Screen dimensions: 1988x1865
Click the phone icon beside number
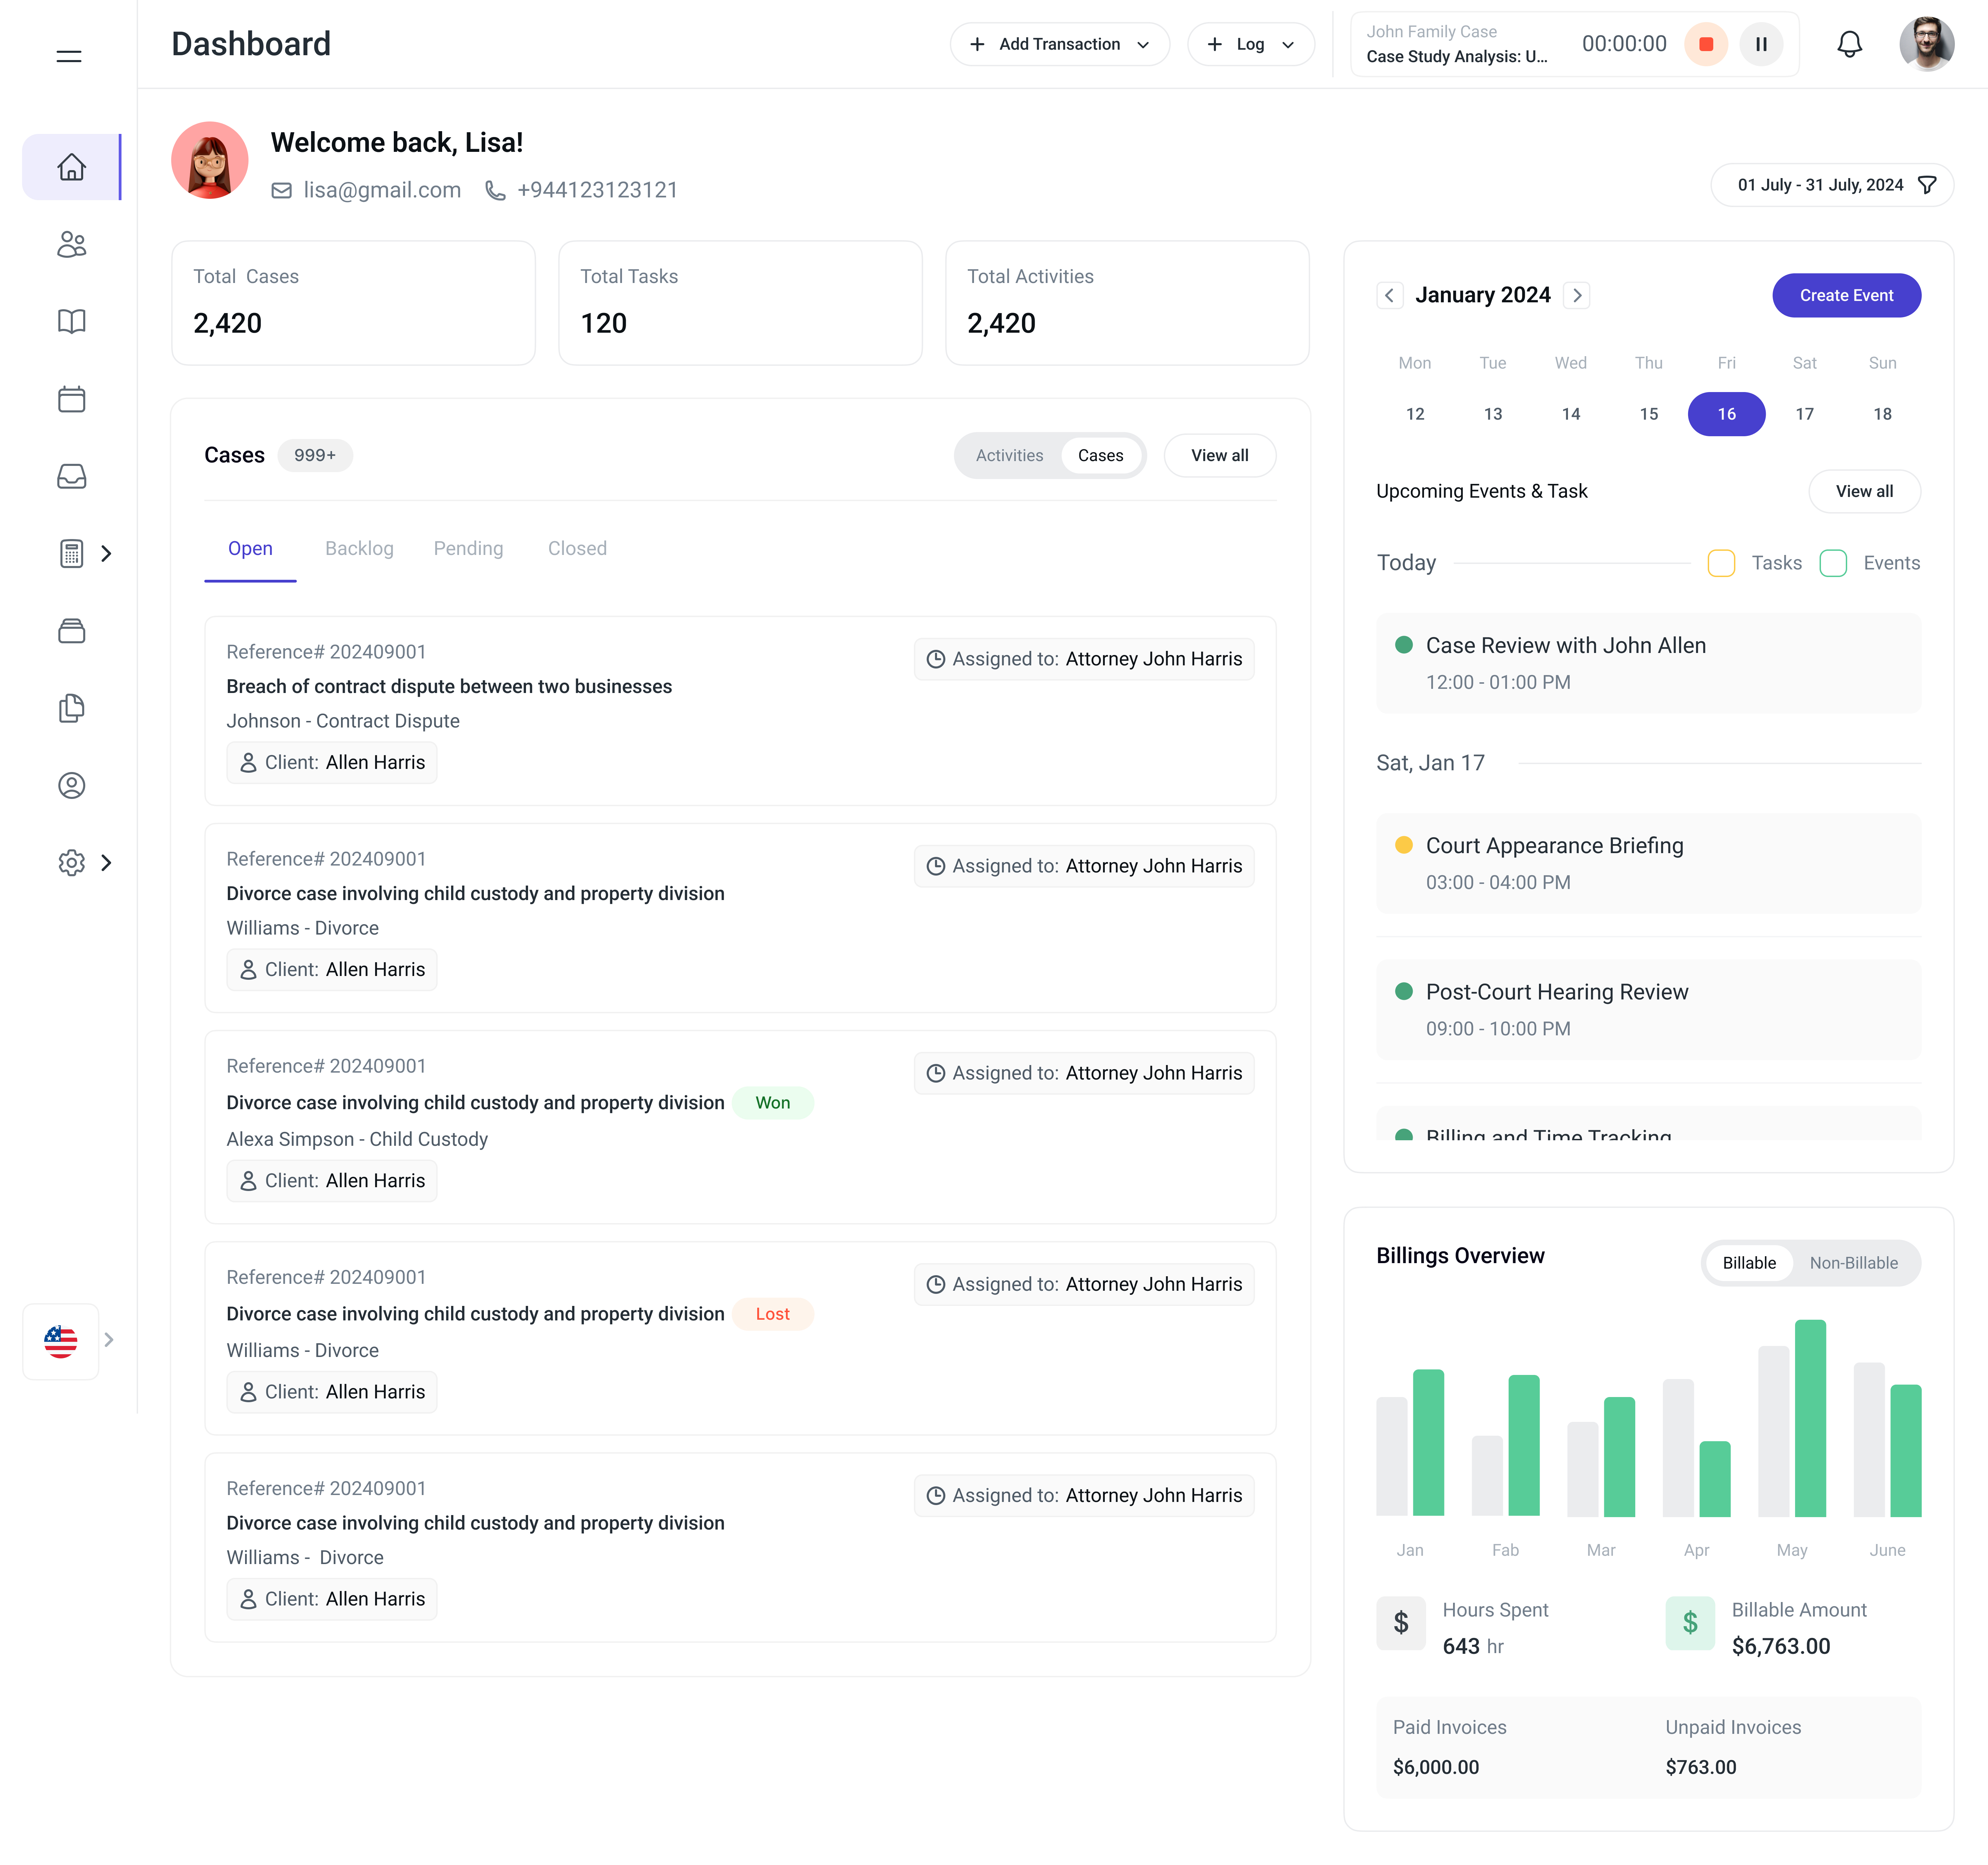pos(495,190)
